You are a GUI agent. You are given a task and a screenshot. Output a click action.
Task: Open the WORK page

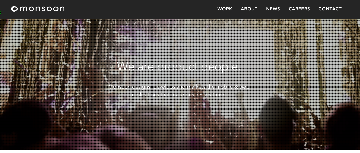(225, 9)
